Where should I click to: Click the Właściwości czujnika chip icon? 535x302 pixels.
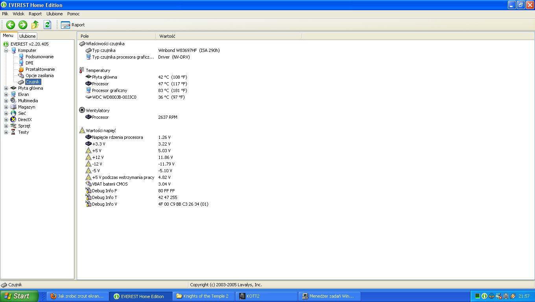point(82,44)
